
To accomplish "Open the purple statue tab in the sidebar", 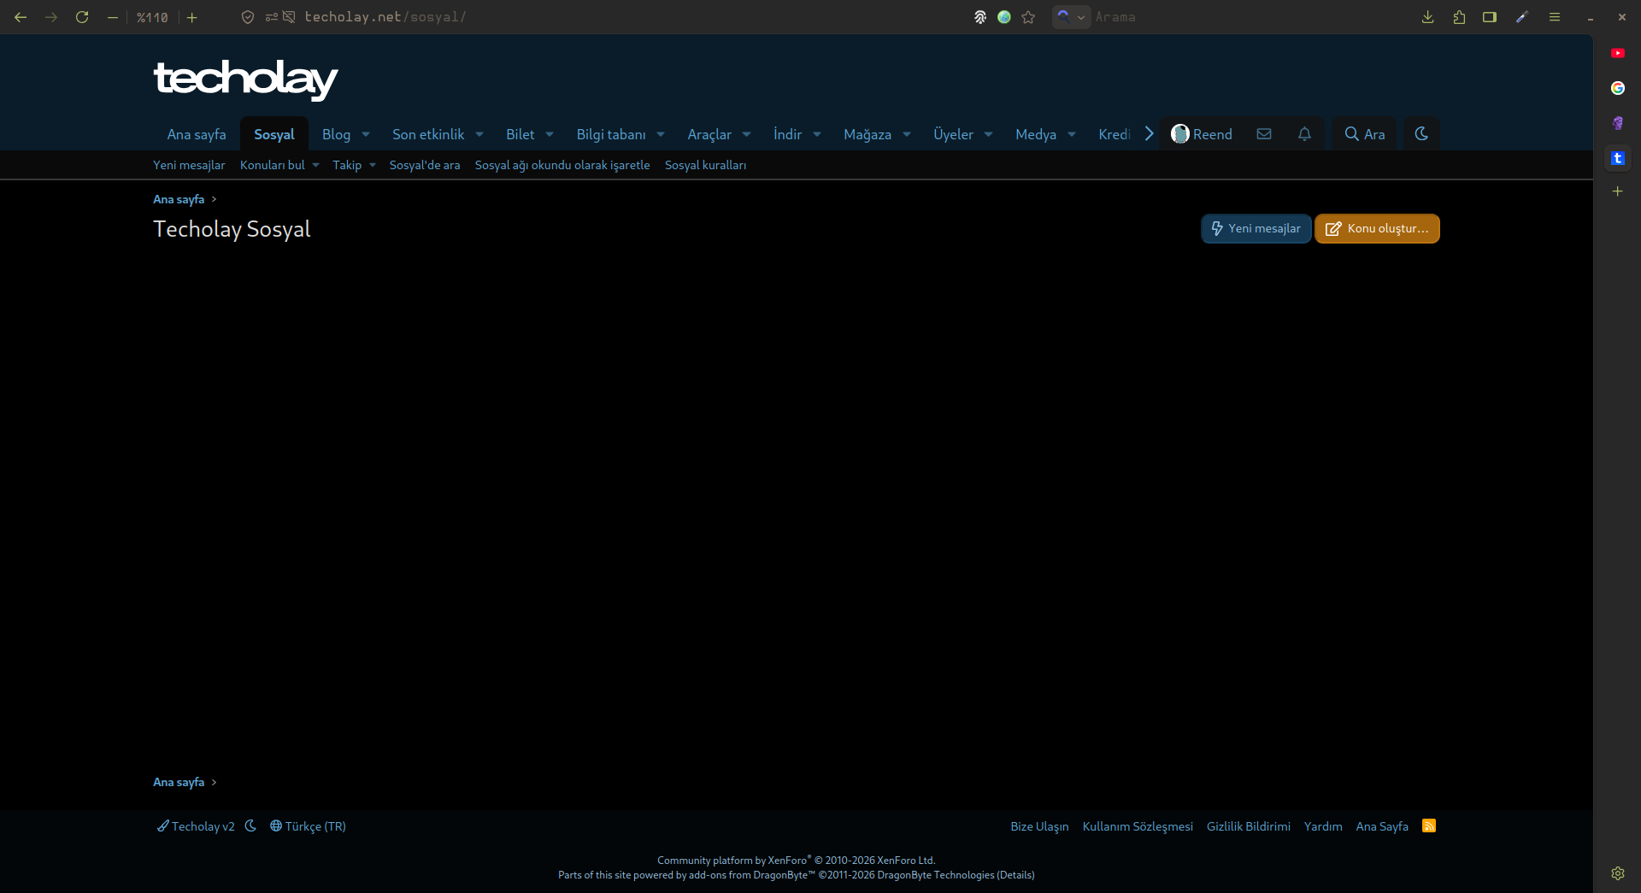I will click(1618, 123).
